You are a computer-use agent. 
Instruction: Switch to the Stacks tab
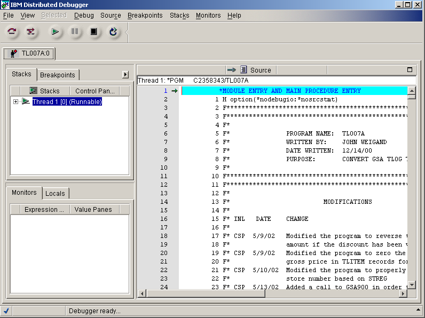tap(21, 74)
